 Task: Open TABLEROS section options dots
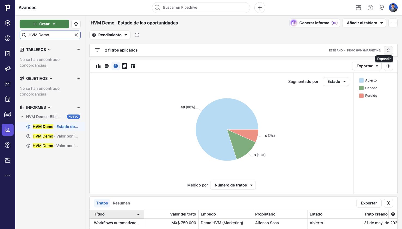(x=78, y=50)
